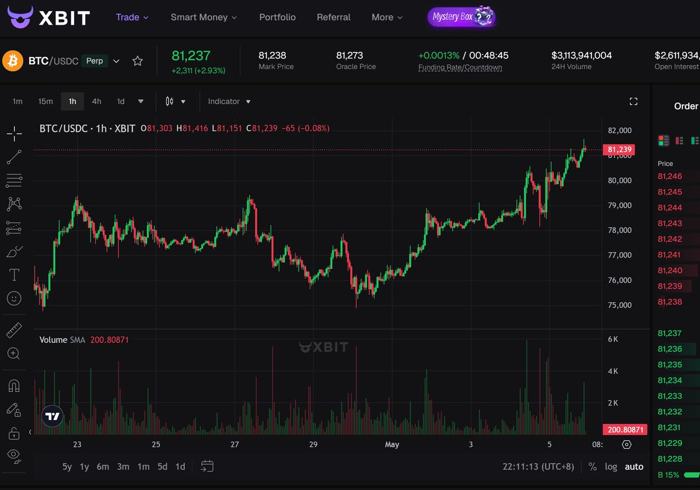Click the TradingView logo badge
This screenshot has width=700, height=490.
[x=52, y=416]
